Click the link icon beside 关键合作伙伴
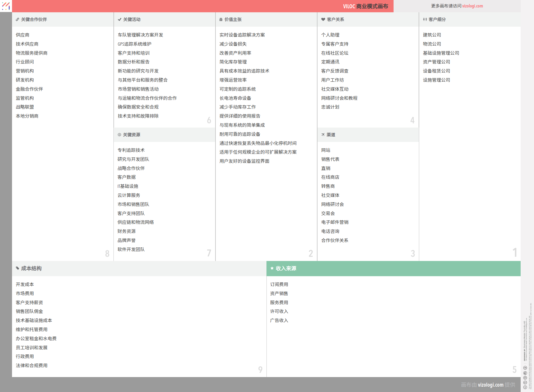 click(17, 19)
